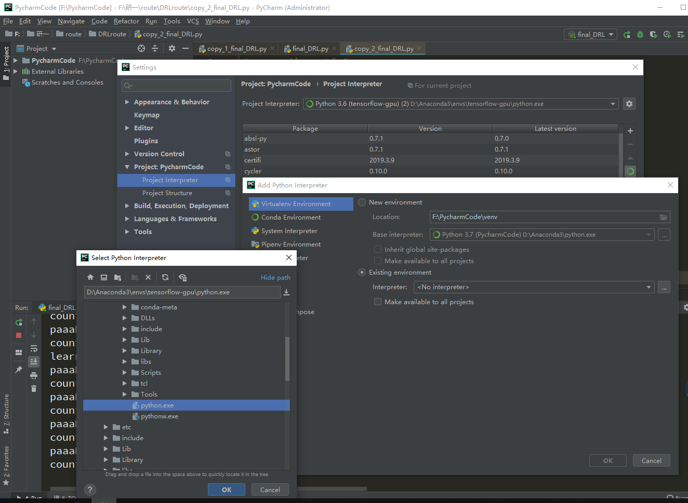This screenshot has width=688, height=503.
Task: Click path history download-arrow icon beside path field
Action: click(x=286, y=292)
